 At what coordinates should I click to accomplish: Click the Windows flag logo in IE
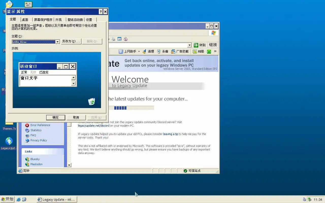pyautogui.click(x=213, y=33)
